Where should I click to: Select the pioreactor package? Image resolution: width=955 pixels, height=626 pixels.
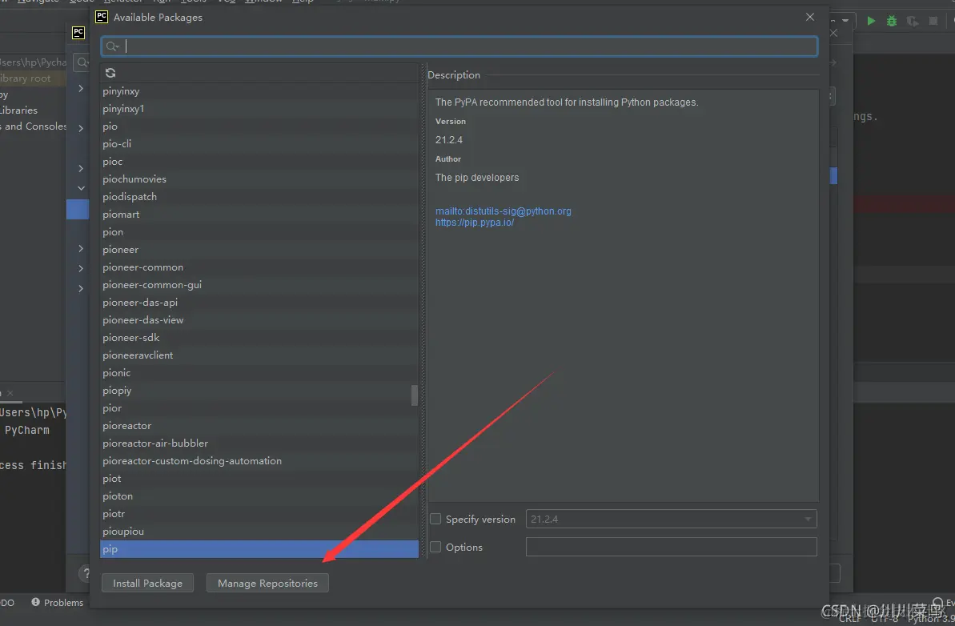(259, 426)
